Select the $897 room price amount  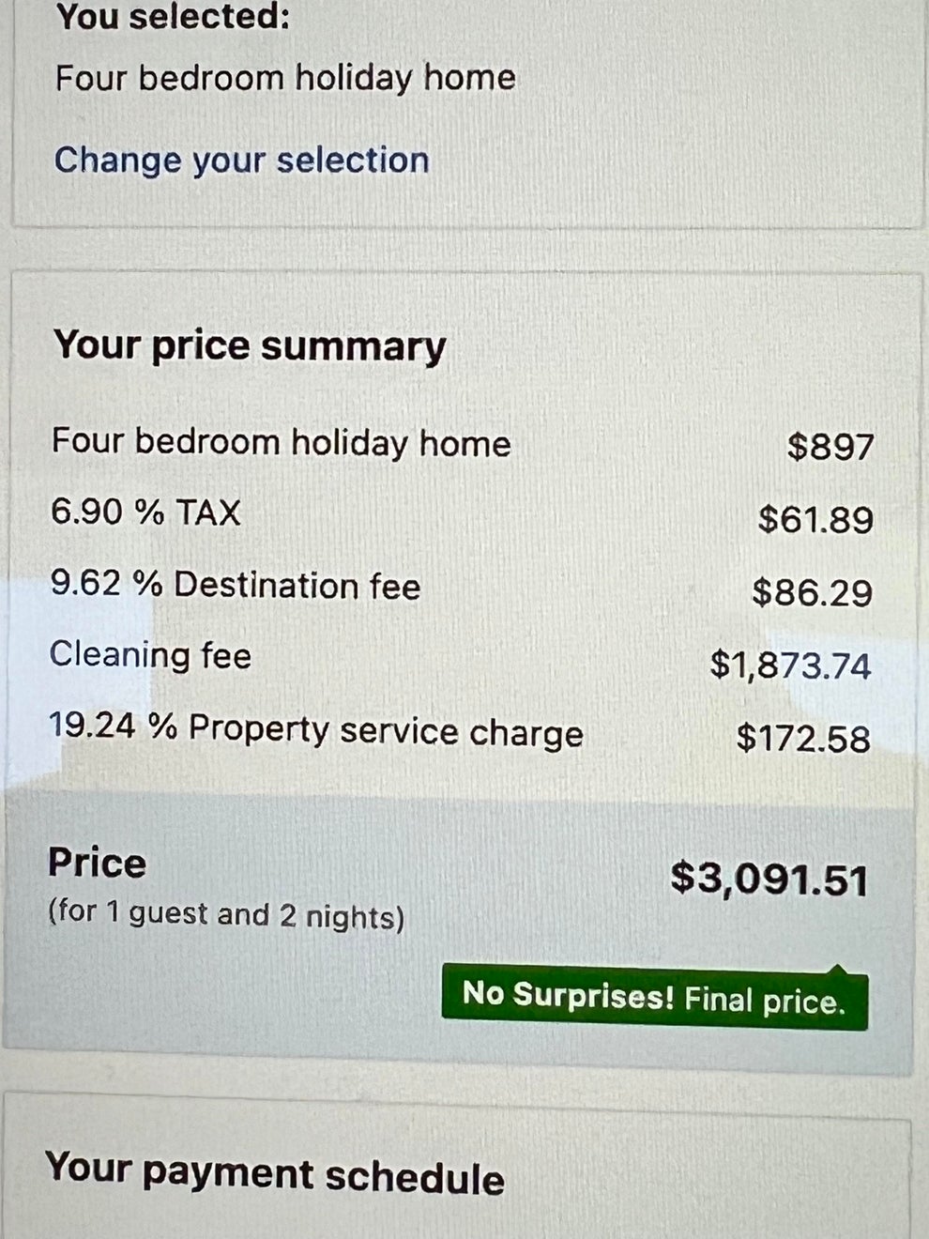click(830, 445)
